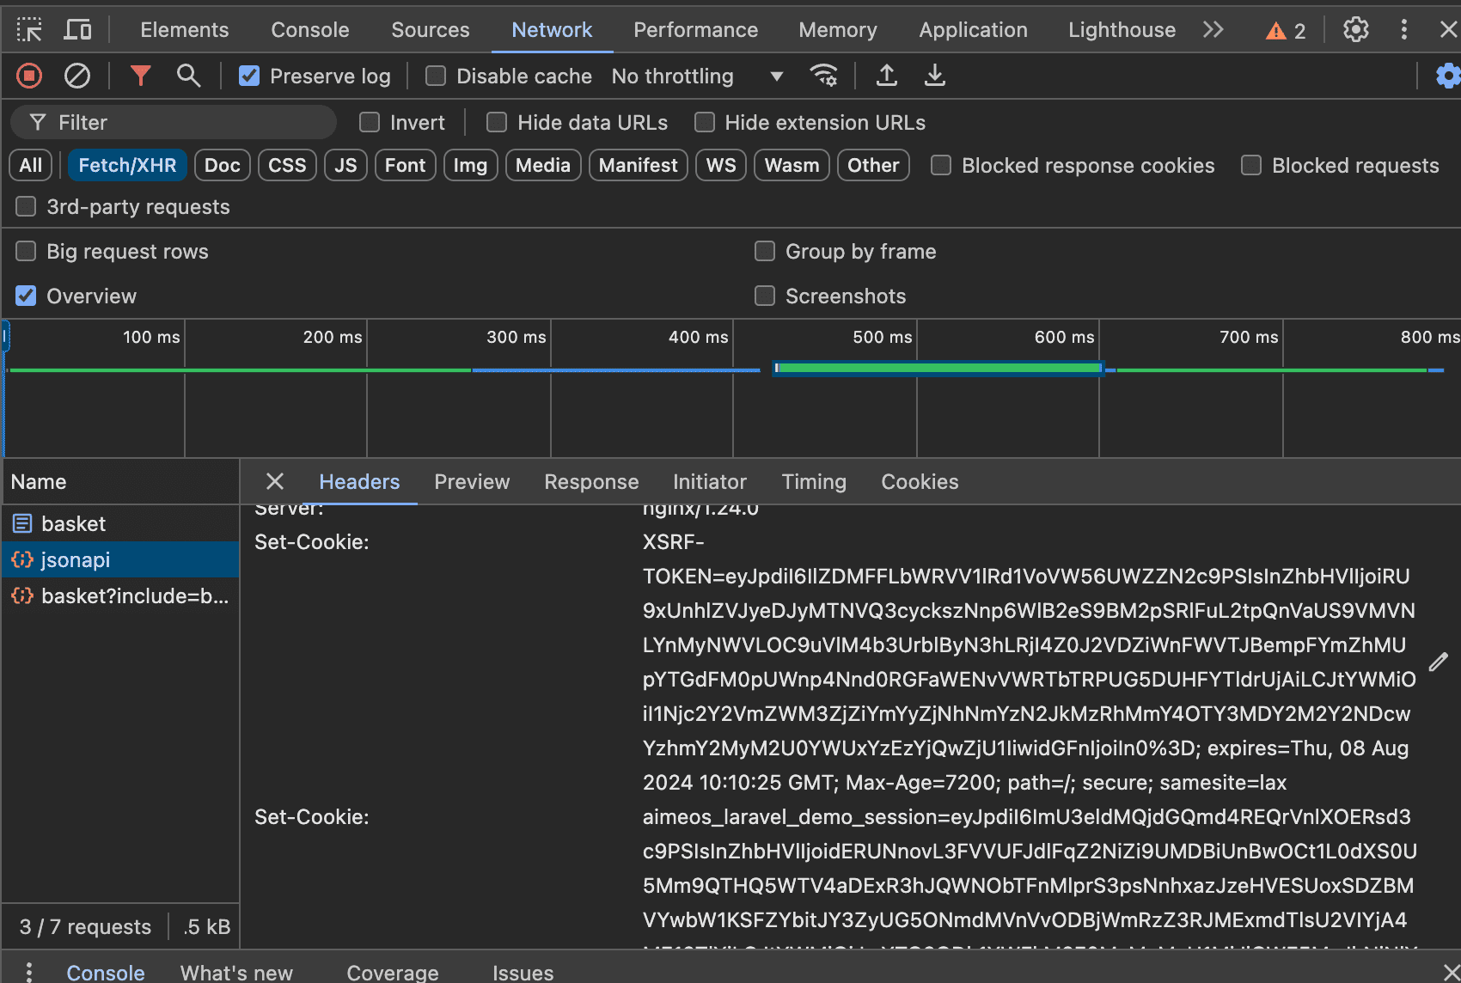Toggle device toolbar icon

click(x=78, y=30)
